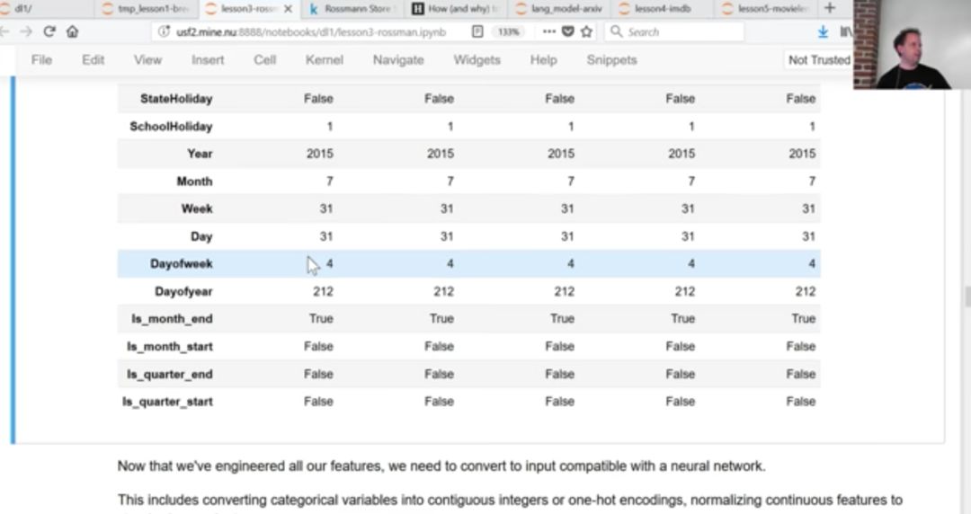Image resolution: width=971 pixels, height=514 pixels.
Task: Open the Navigate menu
Action: [x=398, y=60]
